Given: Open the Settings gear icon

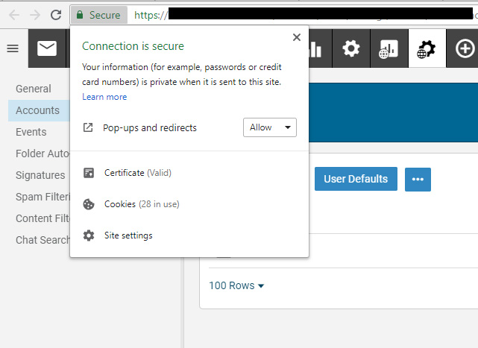Looking at the screenshot, I should point(350,49).
